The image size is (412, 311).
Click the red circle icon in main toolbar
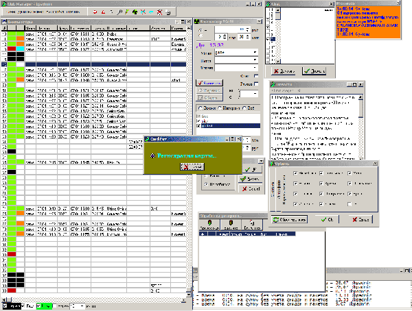(x=95, y=12)
